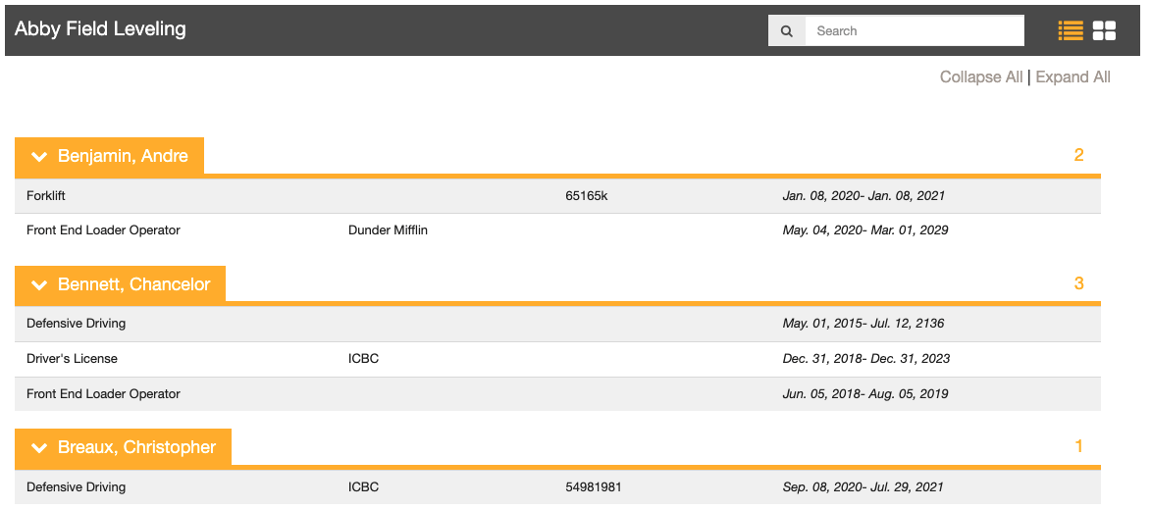
Task: Click the search magnifier icon
Action: coord(787,30)
